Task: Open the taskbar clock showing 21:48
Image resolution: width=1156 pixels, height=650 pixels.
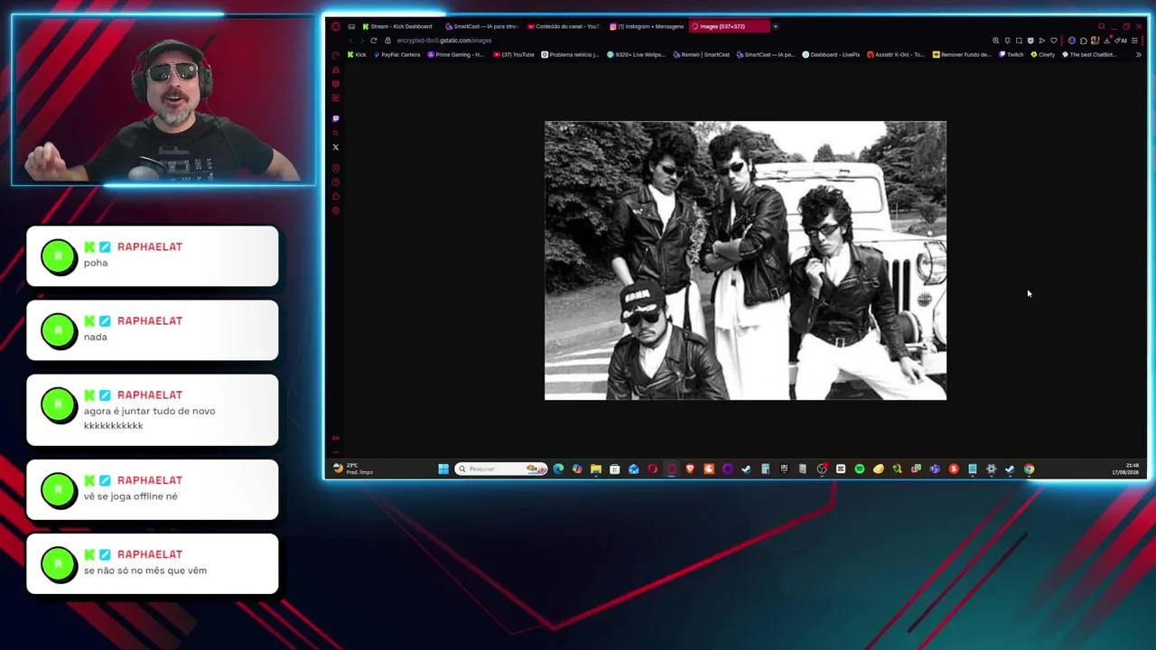Action: tap(1125, 469)
